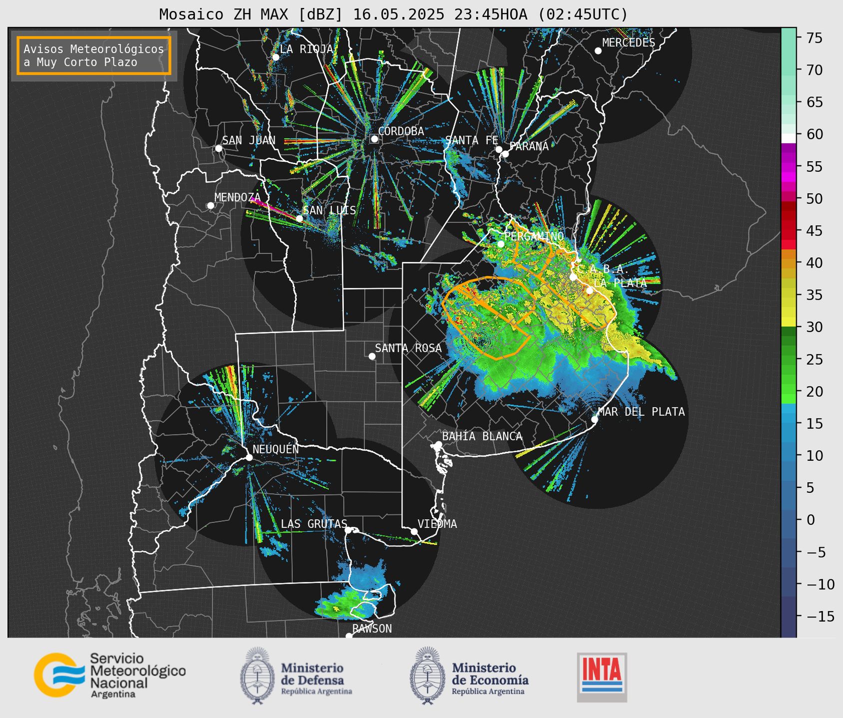Click the Viedma city label
Screen dimensions: 843x718
click(x=437, y=524)
